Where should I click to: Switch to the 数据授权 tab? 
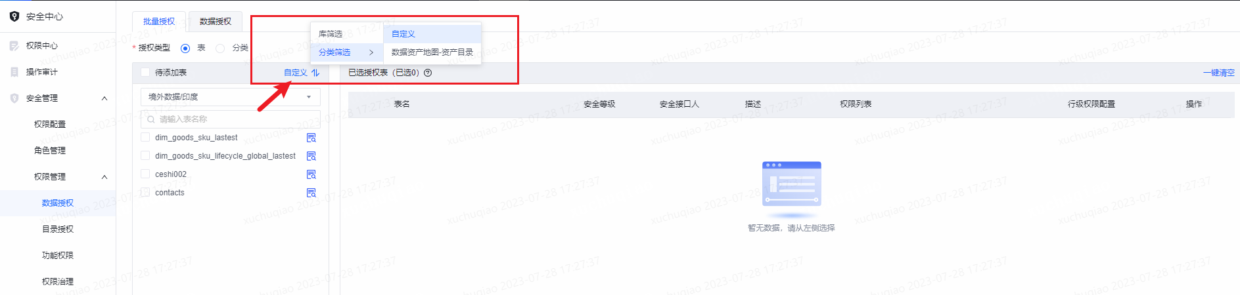pyautogui.click(x=216, y=22)
